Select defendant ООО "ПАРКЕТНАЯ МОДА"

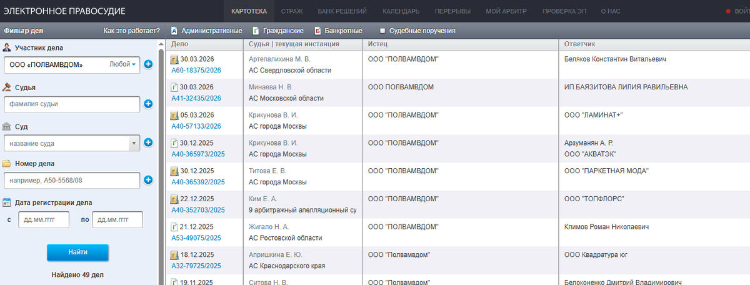[x=606, y=171]
